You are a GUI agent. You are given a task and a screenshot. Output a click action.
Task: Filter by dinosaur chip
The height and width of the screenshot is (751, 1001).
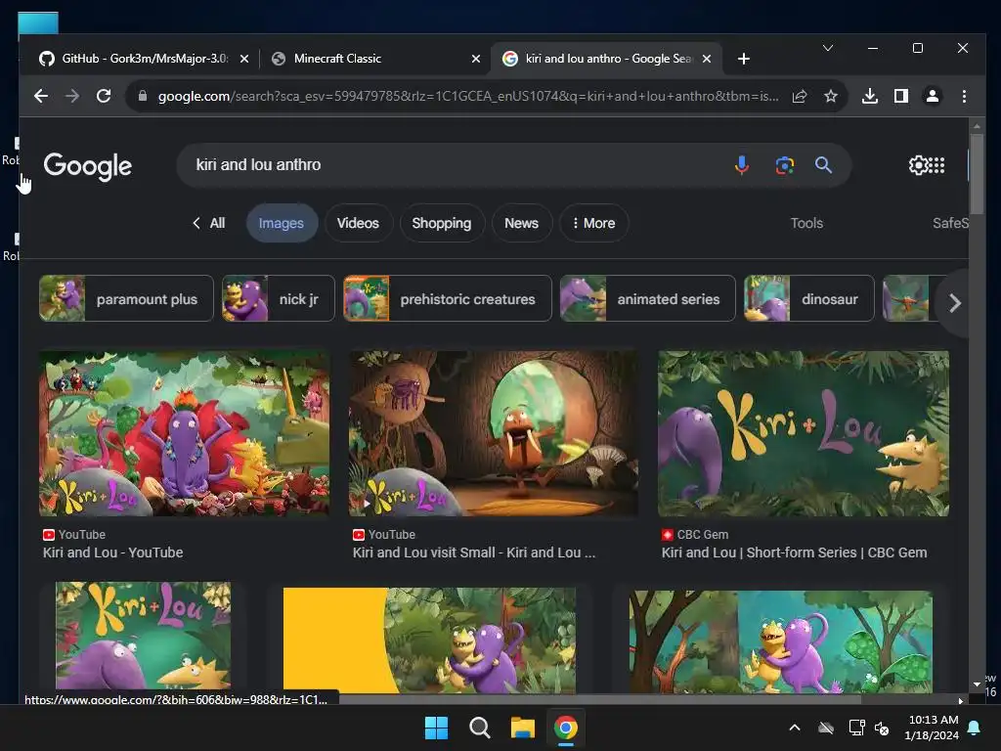pyautogui.click(x=808, y=299)
